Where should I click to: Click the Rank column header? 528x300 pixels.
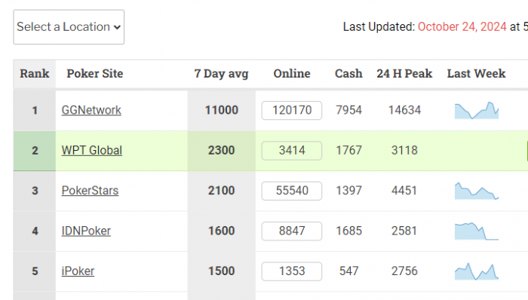[35, 73]
